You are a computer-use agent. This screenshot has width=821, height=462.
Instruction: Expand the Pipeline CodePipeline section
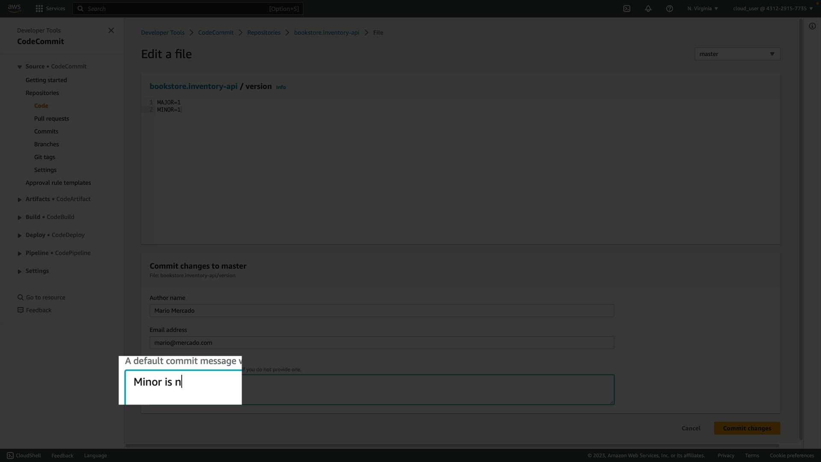(19, 253)
